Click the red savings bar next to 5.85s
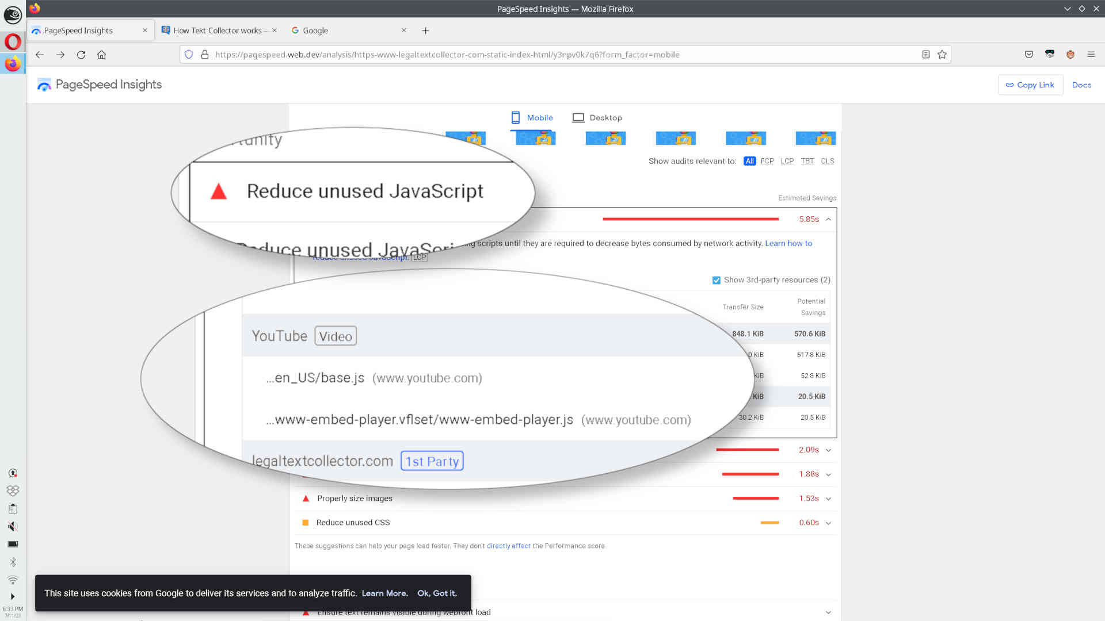The width and height of the screenshot is (1105, 621). (x=691, y=218)
